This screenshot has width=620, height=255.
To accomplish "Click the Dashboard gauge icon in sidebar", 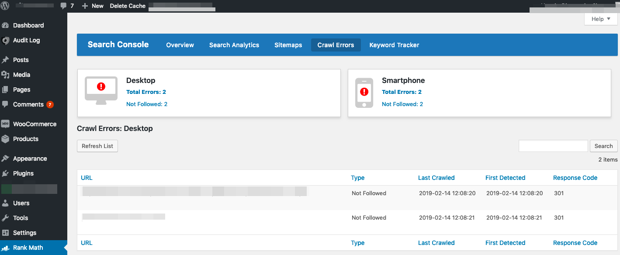I will (6, 25).
